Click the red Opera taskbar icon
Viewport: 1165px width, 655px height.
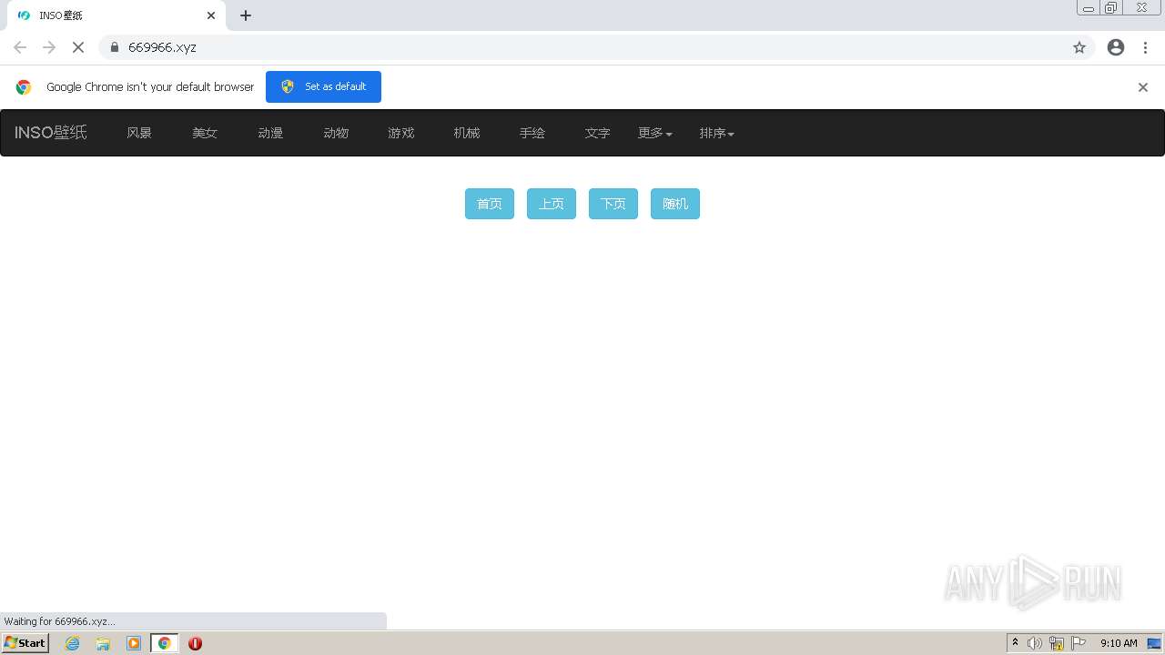pyautogui.click(x=195, y=643)
